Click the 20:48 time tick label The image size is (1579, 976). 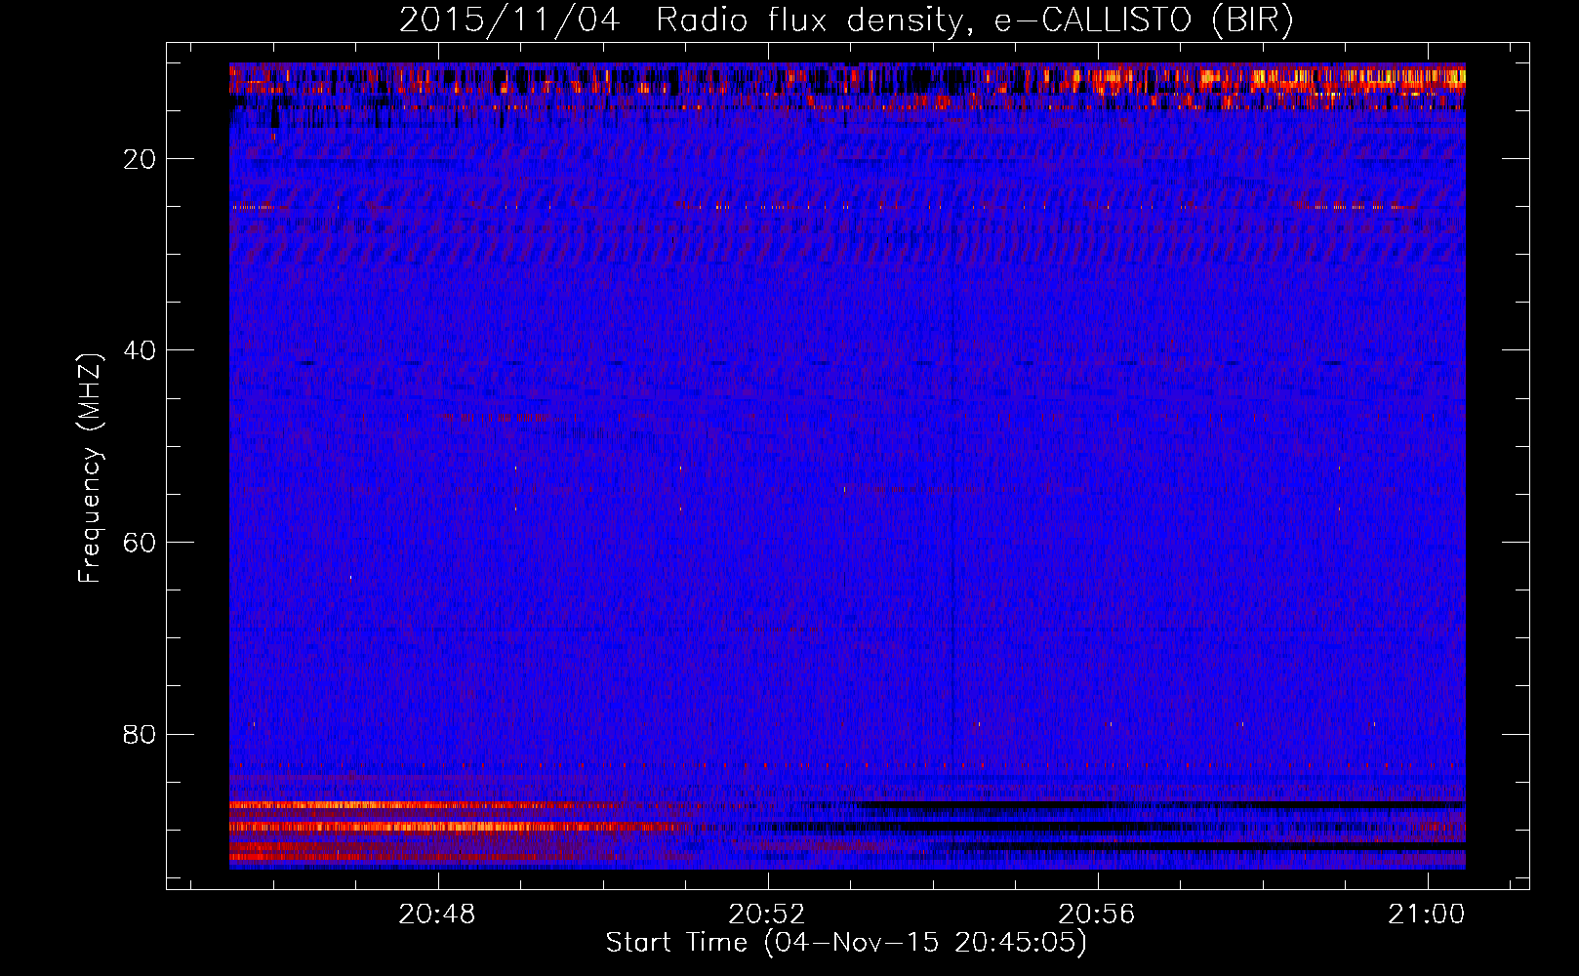coord(437,915)
